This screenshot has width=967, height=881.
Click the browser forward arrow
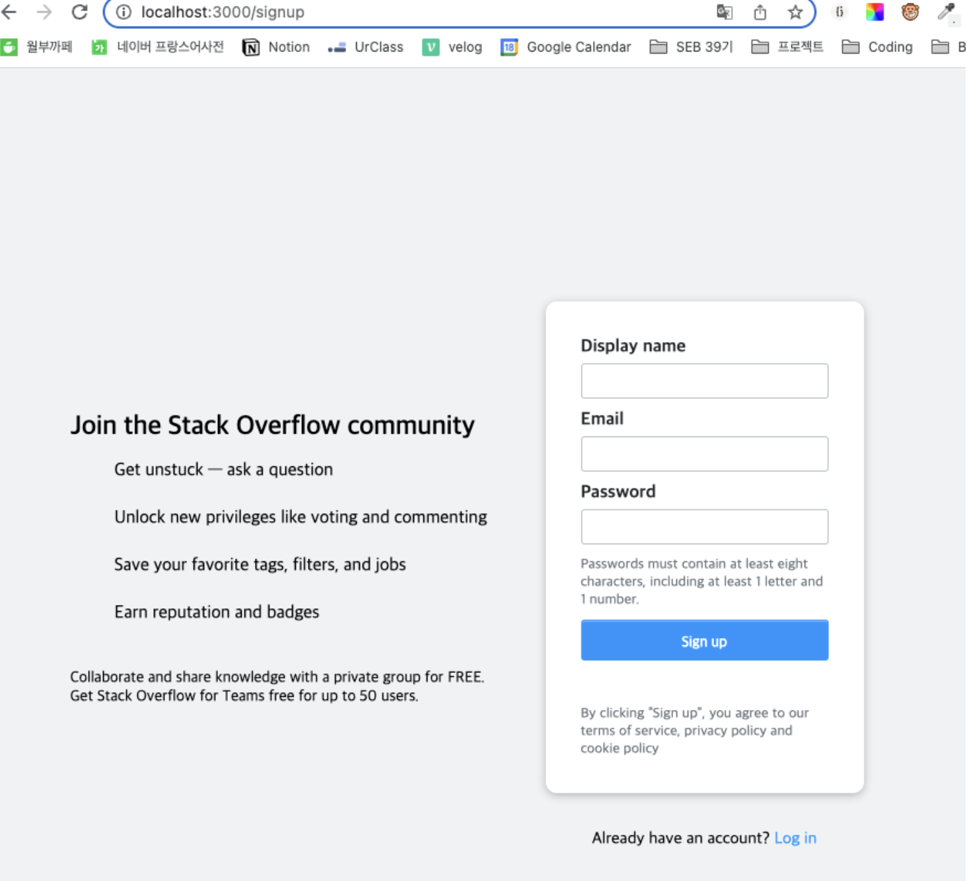click(44, 12)
